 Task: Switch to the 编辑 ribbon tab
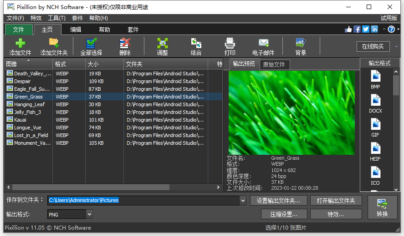pos(76,29)
